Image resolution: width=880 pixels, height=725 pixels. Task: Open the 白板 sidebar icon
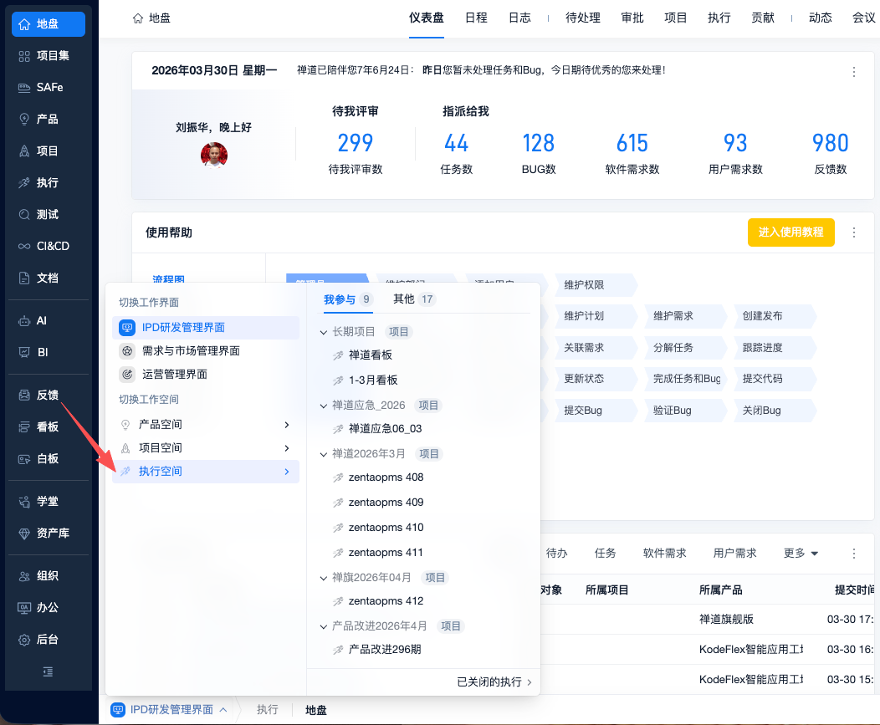[x=24, y=459]
